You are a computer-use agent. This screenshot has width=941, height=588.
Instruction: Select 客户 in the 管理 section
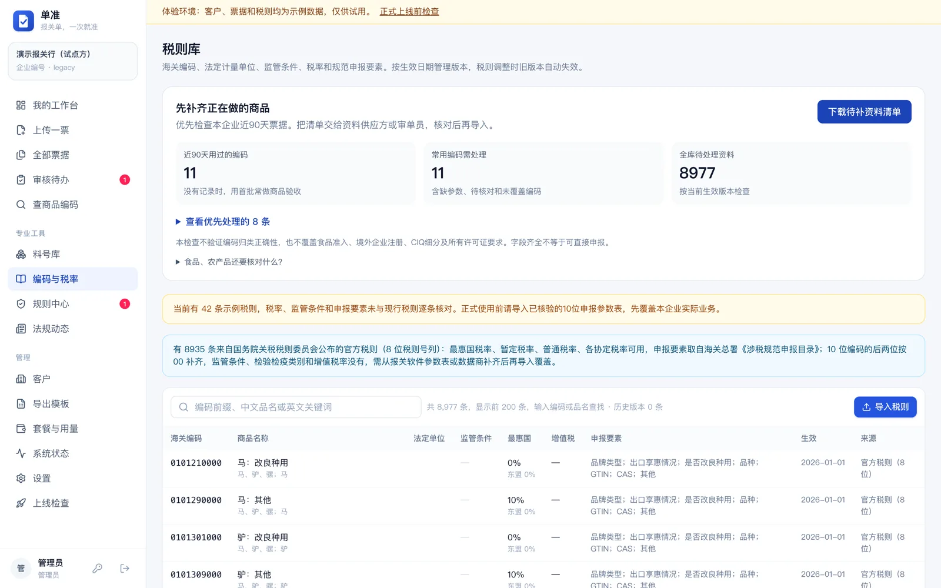[x=73, y=379]
